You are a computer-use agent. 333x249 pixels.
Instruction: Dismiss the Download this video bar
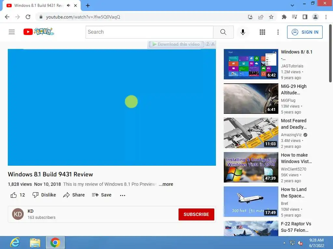(x=213, y=44)
